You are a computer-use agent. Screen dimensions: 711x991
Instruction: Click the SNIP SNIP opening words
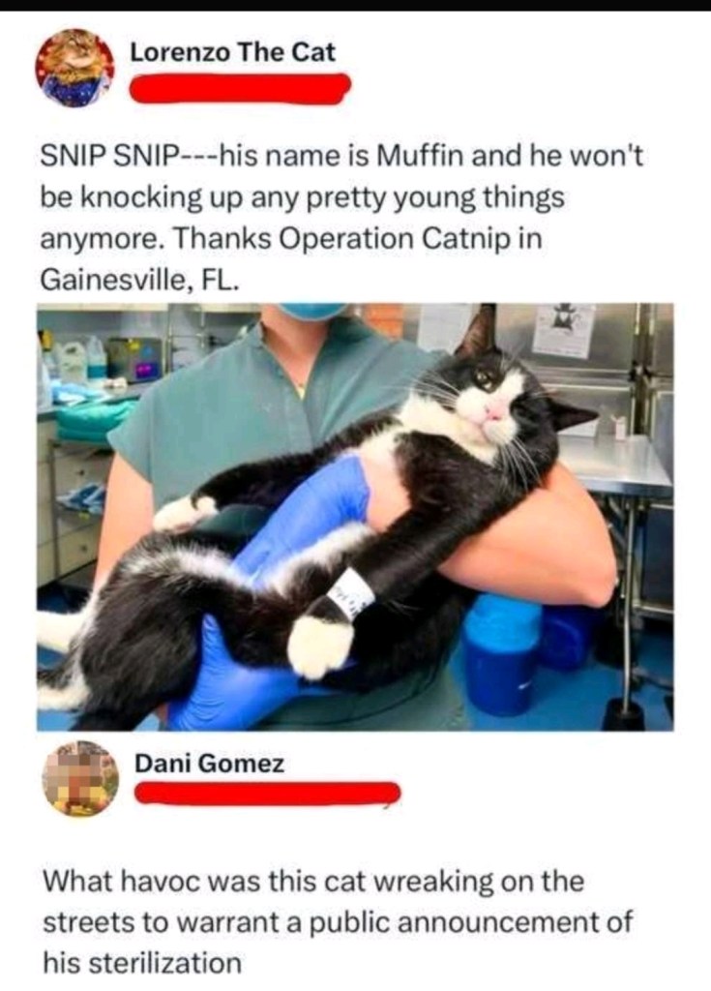coord(105,156)
